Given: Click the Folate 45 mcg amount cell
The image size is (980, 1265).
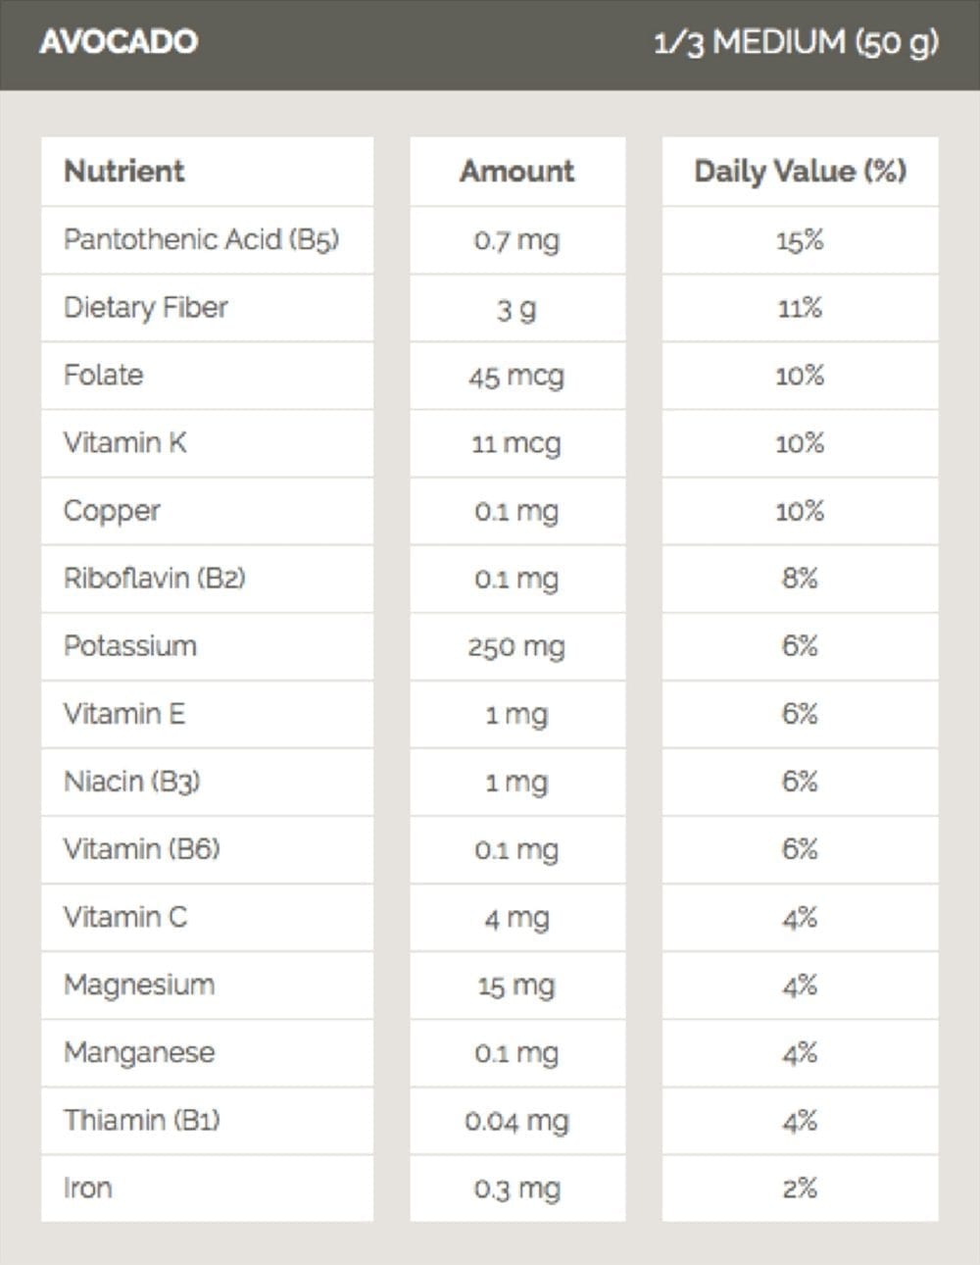Looking at the screenshot, I should pos(517,376).
